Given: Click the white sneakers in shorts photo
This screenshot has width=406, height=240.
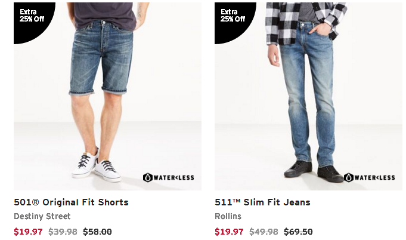Looking at the screenshot, I should point(97,165).
